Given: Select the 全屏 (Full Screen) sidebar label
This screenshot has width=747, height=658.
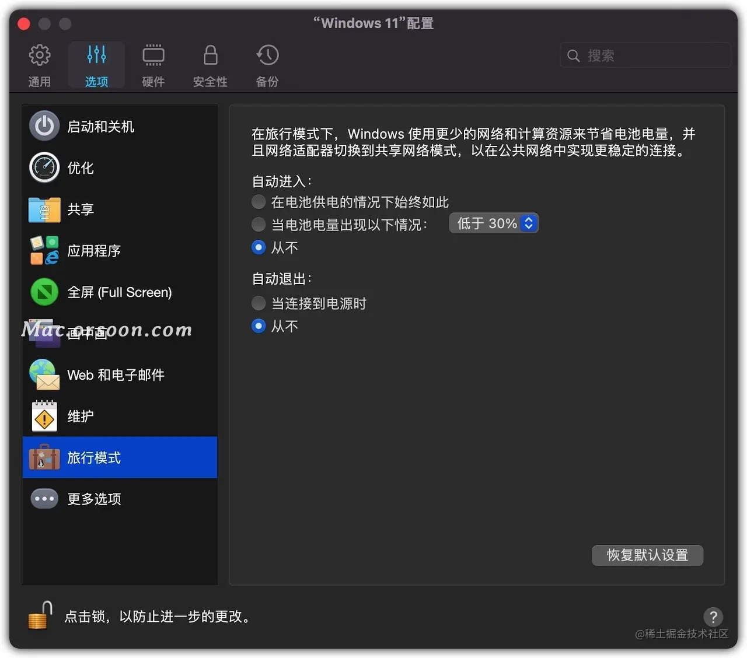Looking at the screenshot, I should [x=120, y=292].
